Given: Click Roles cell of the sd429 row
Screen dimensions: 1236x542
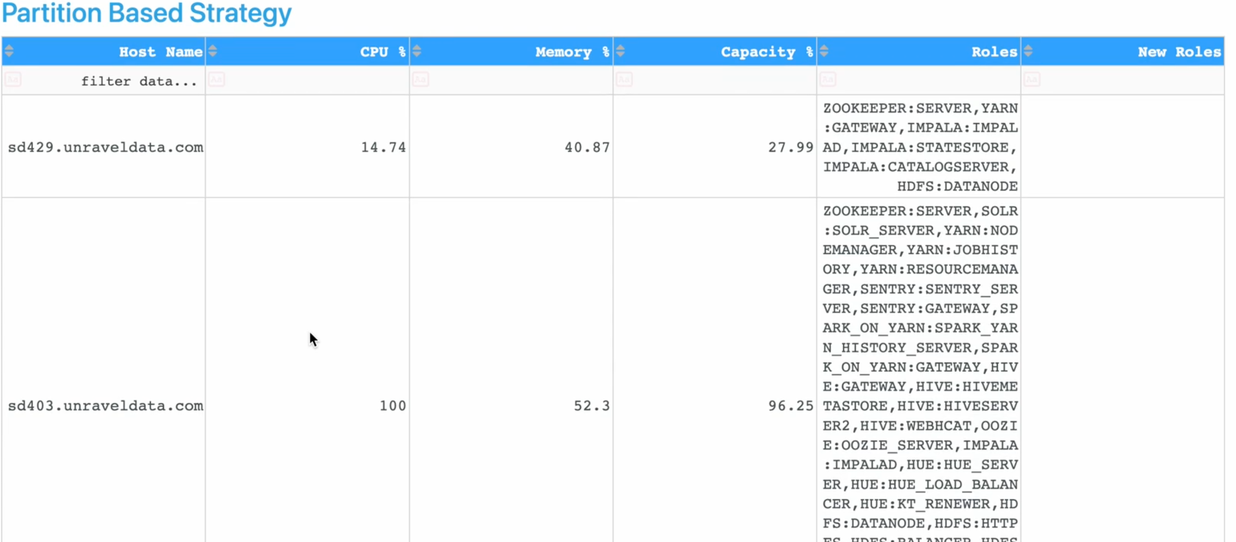Looking at the screenshot, I should [x=919, y=147].
